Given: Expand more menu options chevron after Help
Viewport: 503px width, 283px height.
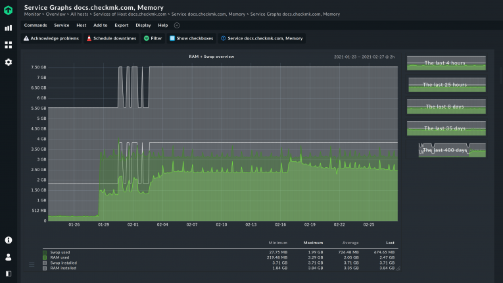Looking at the screenshot, I should coord(177,25).
